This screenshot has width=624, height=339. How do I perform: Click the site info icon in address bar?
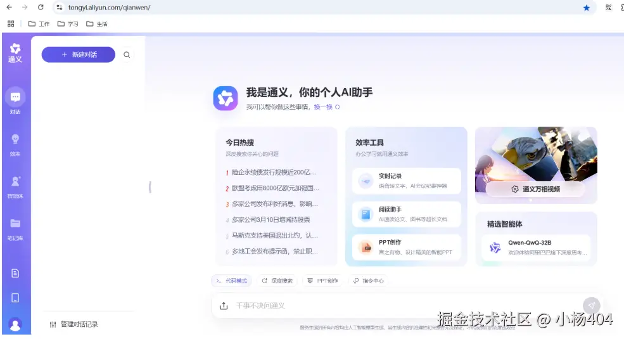coord(60,7)
